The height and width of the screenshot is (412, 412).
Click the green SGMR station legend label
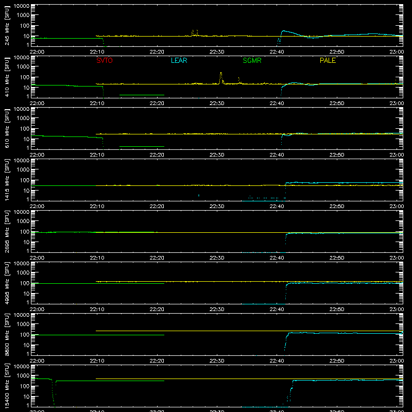252,60
